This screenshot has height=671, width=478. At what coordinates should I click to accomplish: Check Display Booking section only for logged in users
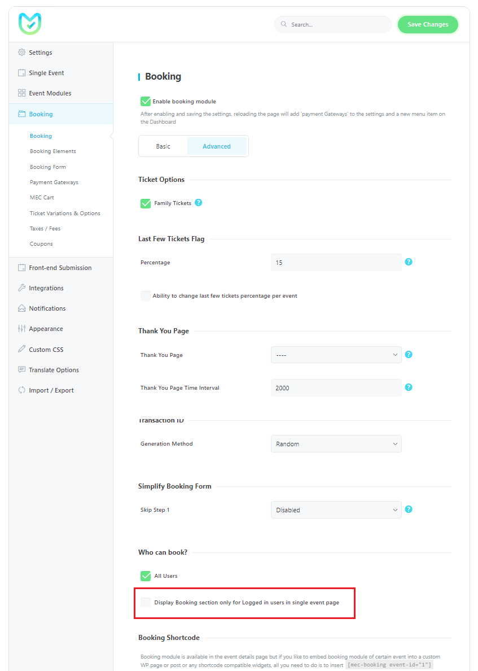145,602
